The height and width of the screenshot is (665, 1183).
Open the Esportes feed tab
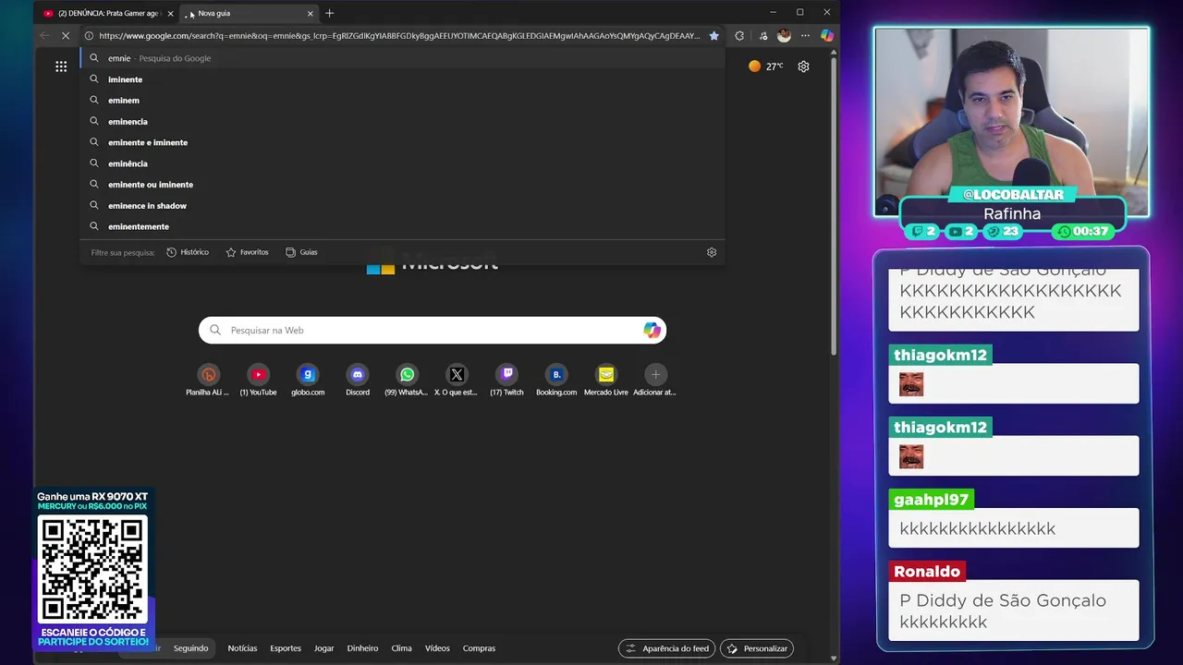pos(286,648)
